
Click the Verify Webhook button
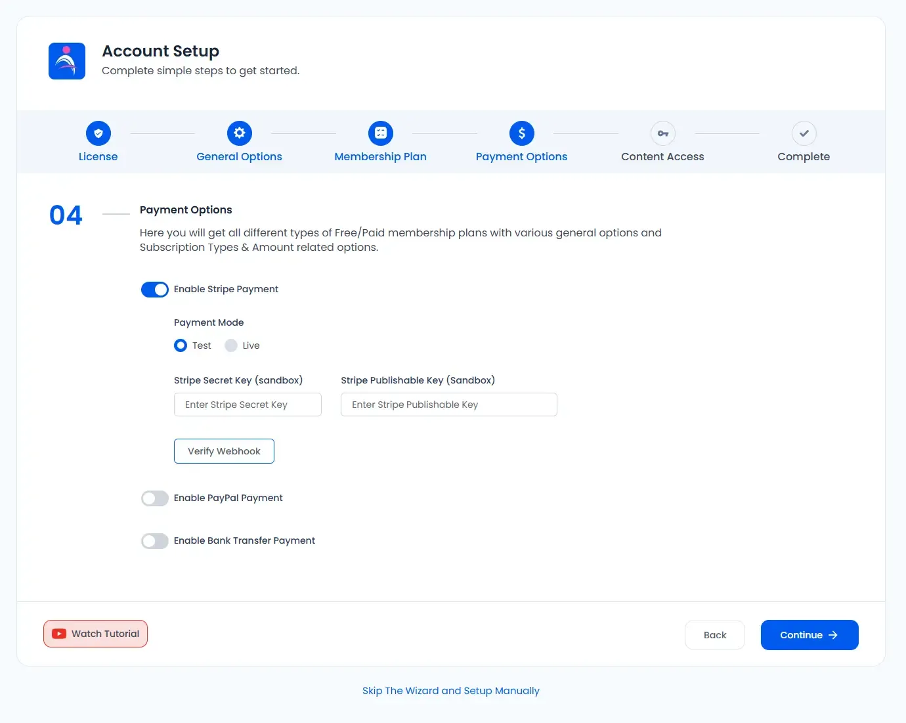[x=224, y=450]
